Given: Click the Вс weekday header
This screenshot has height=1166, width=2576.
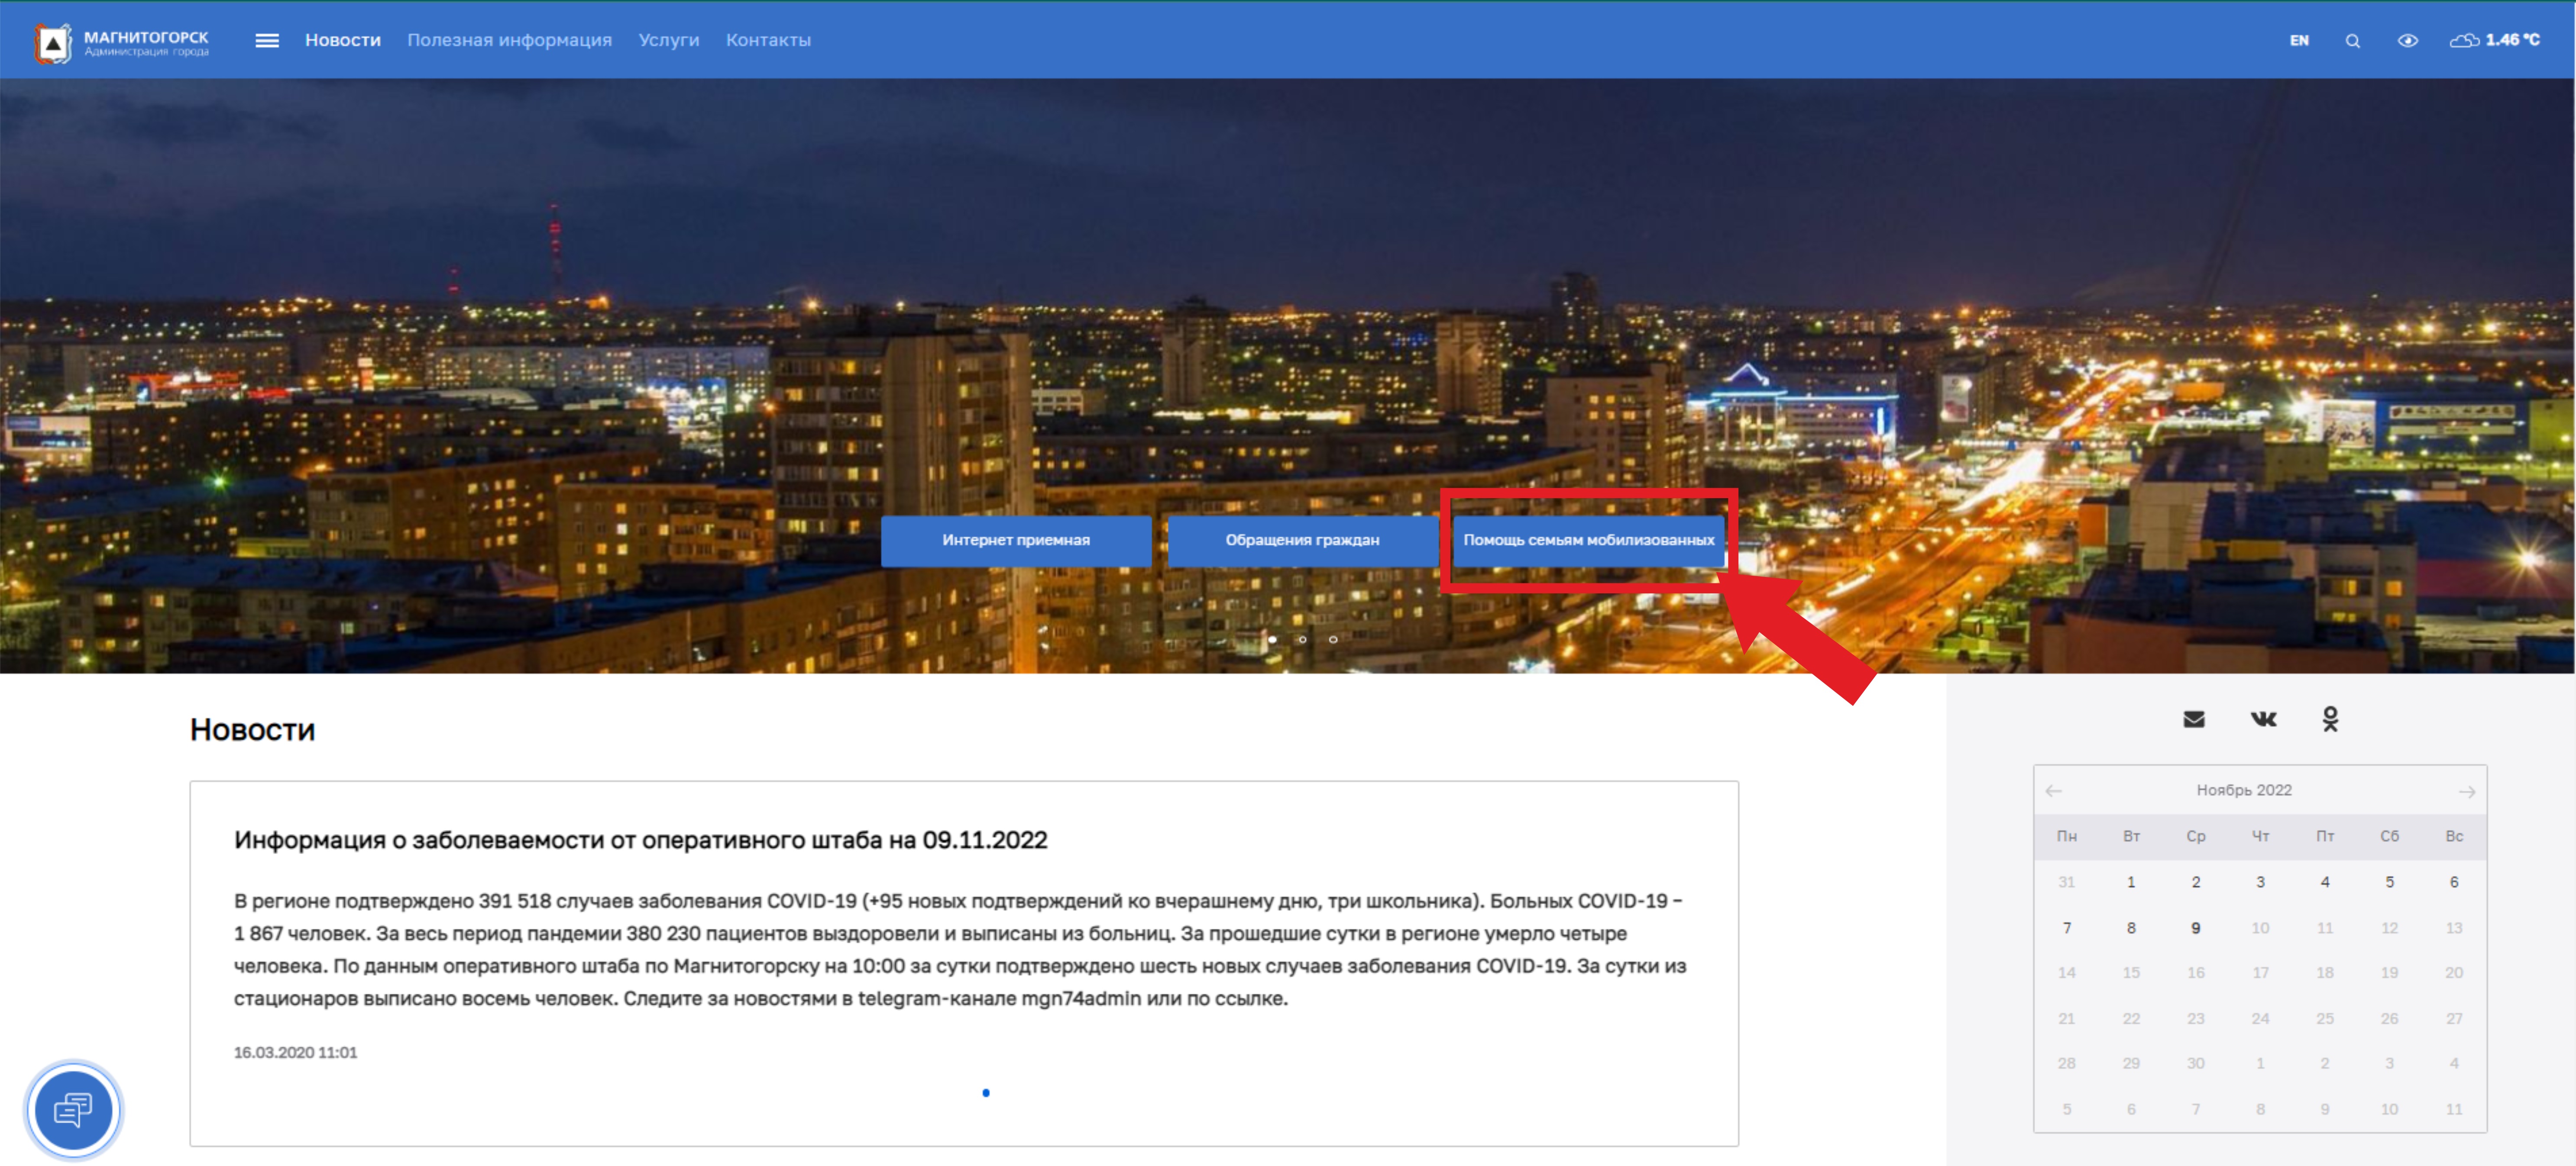Looking at the screenshot, I should click(2454, 837).
